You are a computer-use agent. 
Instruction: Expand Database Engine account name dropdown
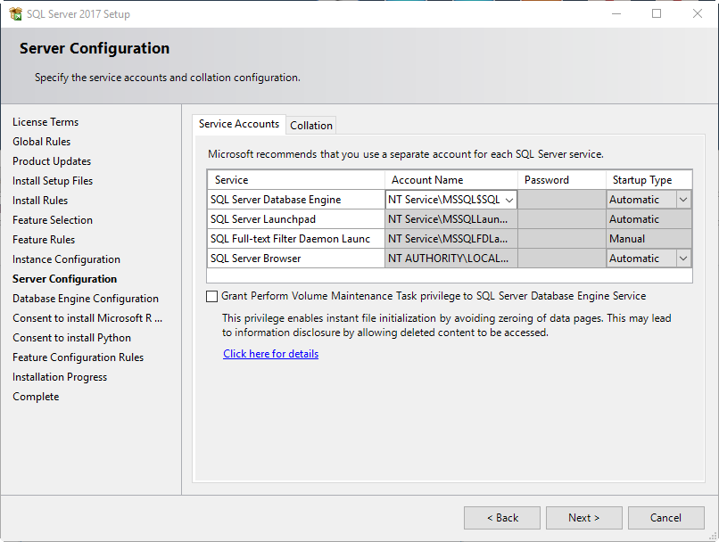click(x=509, y=200)
